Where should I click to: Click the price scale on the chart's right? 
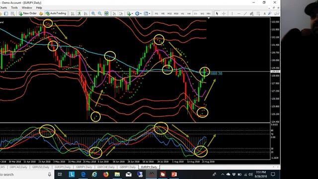(275, 70)
